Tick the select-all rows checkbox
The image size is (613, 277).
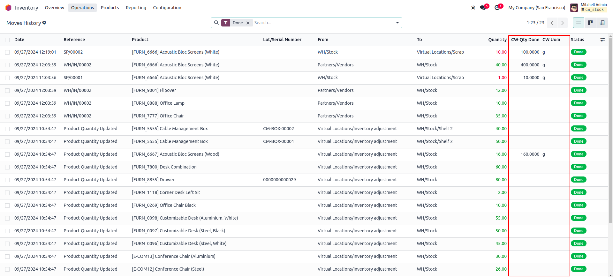click(x=7, y=40)
